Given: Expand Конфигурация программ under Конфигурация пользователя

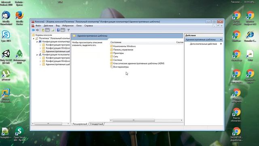Looking at the screenshot, I should [40, 58].
